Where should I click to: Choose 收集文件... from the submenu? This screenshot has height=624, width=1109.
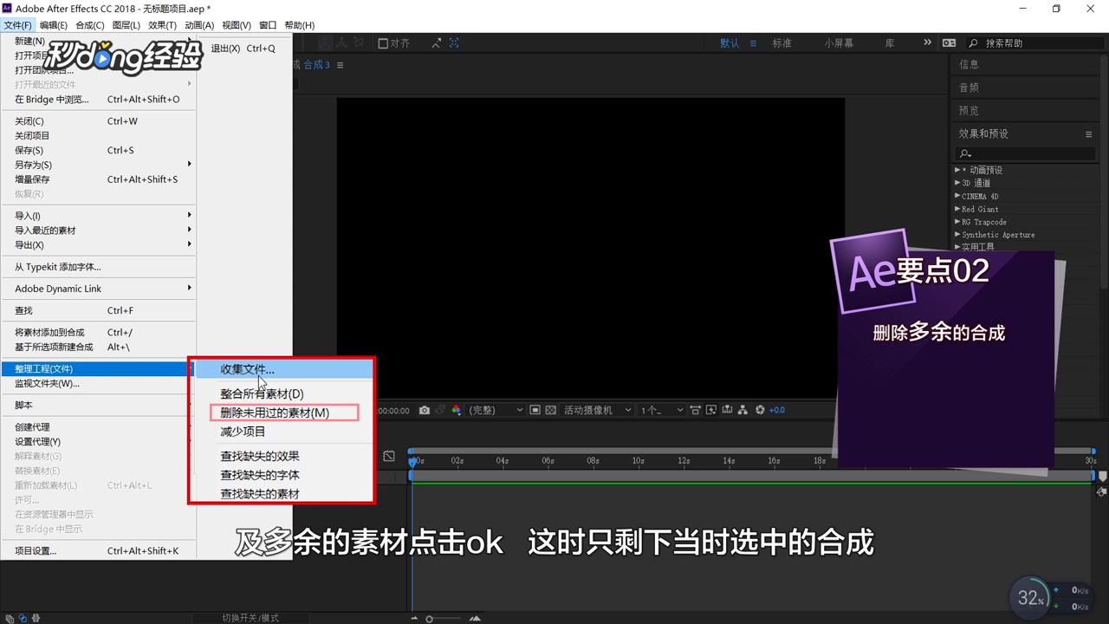[x=284, y=369]
